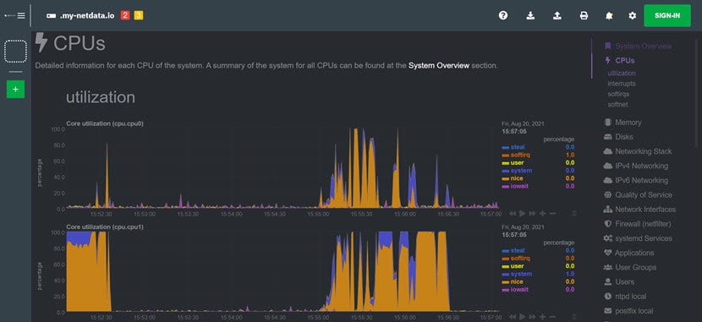Expand the Disks section in sidebar
702x322 pixels.
(623, 137)
